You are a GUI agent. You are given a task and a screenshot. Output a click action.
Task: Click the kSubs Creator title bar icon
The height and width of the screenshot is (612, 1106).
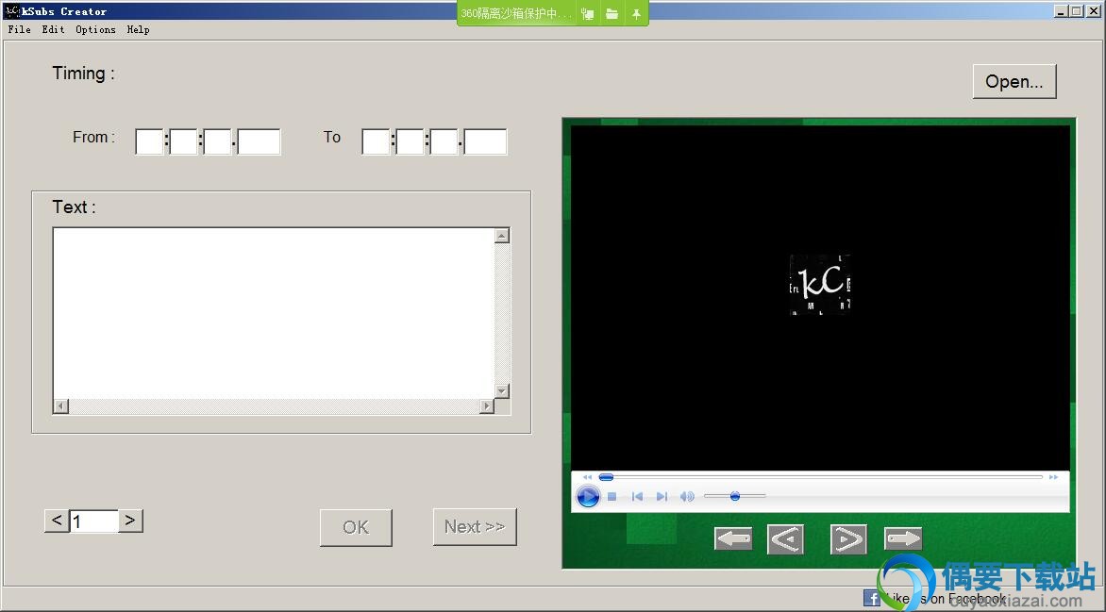pos(12,11)
